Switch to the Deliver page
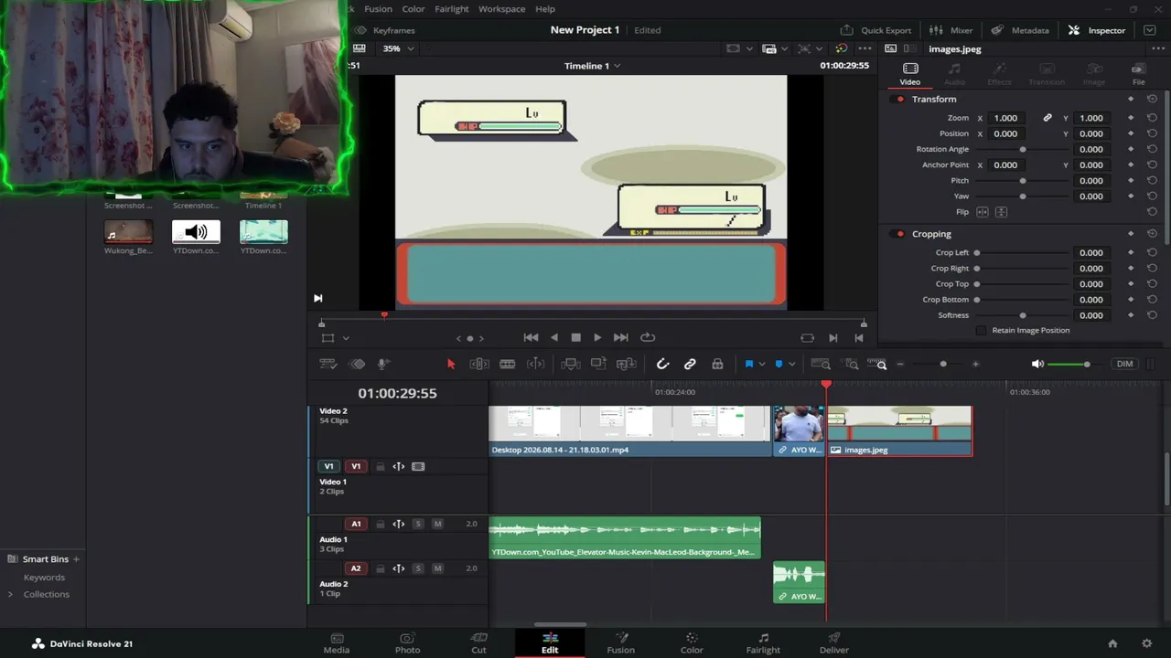The width and height of the screenshot is (1171, 658). click(x=833, y=643)
